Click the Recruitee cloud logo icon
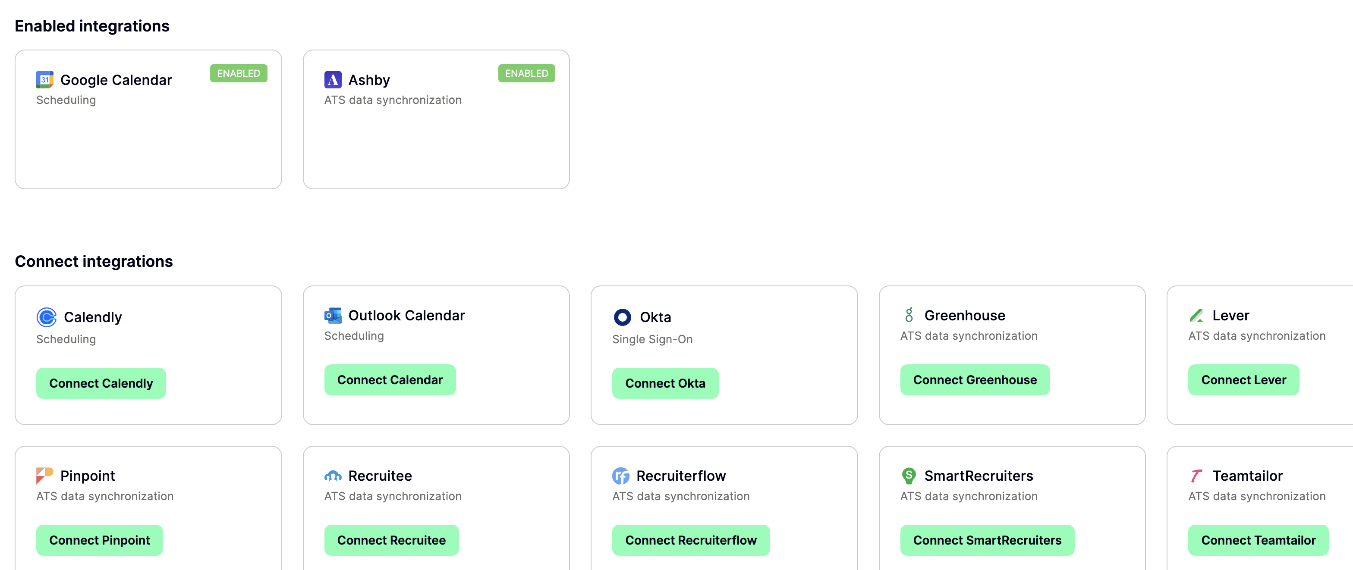1353x570 pixels. 333,476
